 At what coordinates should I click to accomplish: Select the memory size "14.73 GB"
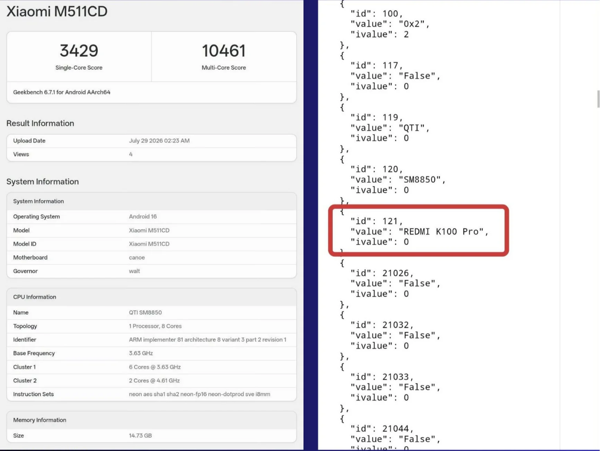tap(140, 435)
